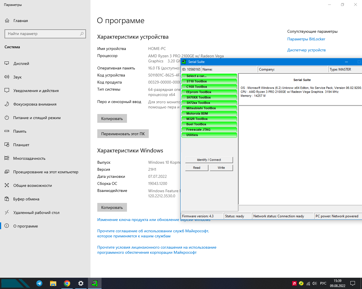This screenshot has height=289, width=362.
Task: Expand the Select a car... section
Action: click(x=209, y=76)
